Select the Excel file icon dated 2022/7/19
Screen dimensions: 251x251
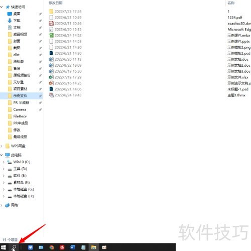[x=51, y=77]
